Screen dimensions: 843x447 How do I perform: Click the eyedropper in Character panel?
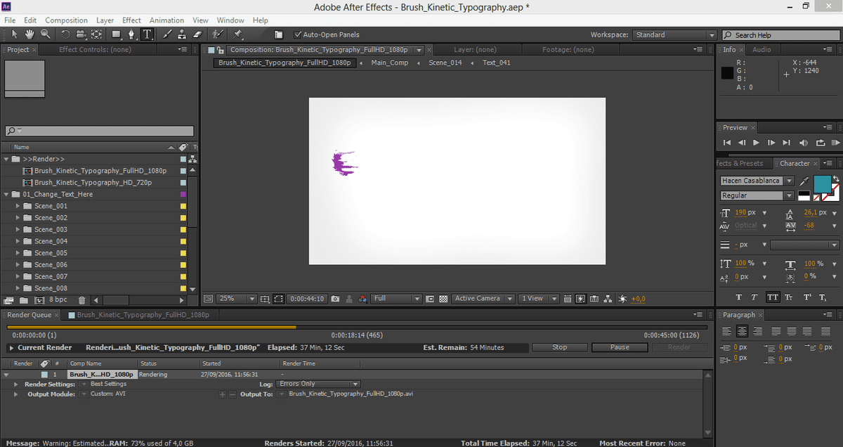click(804, 181)
